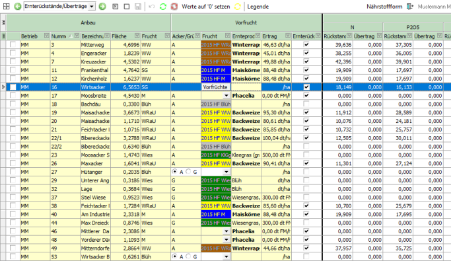This screenshot has height=261, width=451.
Task: Open filter icon on N Übertrag column
Action: (x=380, y=36)
